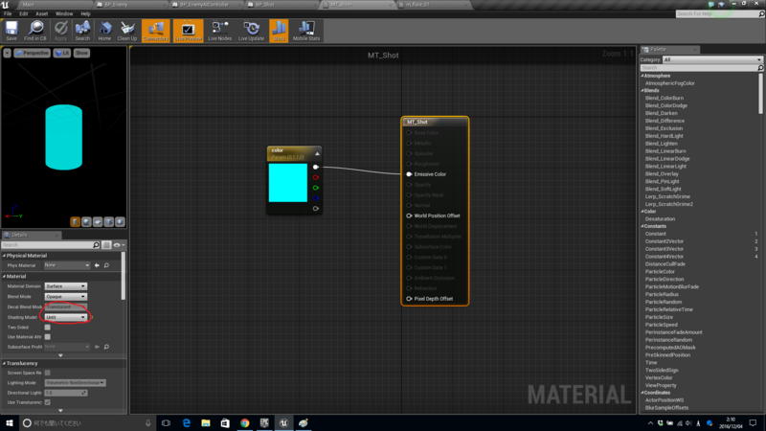Open Shading Model Unlit dropdown
The image size is (766, 431).
[65, 317]
